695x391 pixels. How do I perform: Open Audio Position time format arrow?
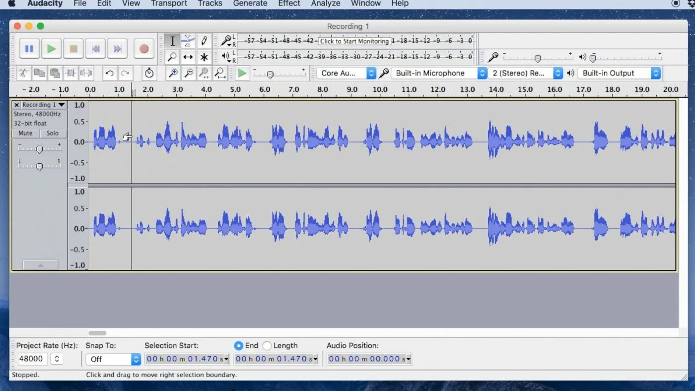pos(409,359)
